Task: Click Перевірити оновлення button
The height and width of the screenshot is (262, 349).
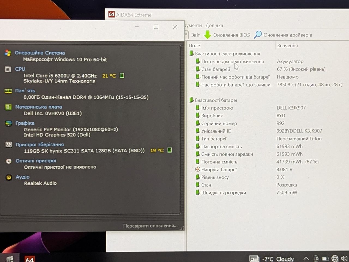Action: pyautogui.click(x=150, y=226)
